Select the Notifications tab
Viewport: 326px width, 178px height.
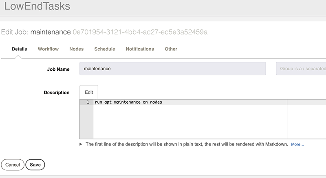(140, 49)
